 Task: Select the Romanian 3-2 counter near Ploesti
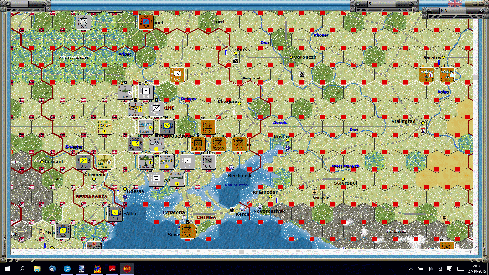pyautogui.click(x=63, y=231)
